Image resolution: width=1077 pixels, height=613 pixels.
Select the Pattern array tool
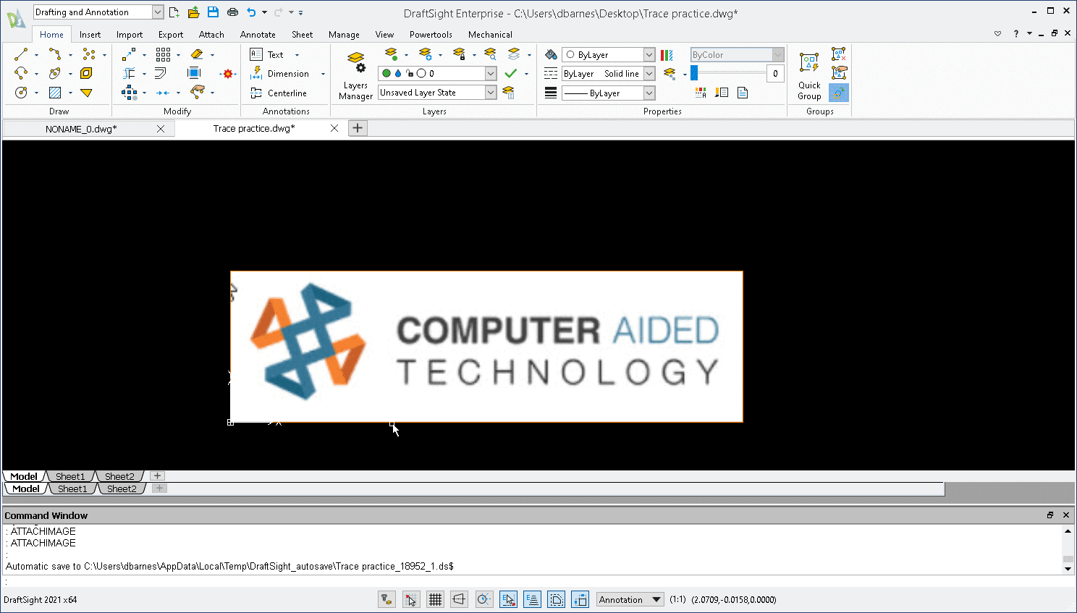(164, 54)
